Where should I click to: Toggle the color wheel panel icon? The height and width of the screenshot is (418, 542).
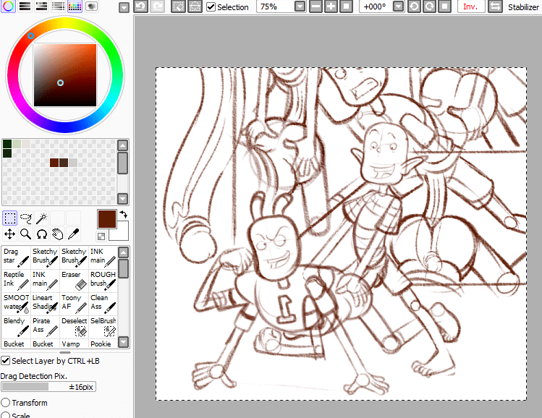[8, 6]
